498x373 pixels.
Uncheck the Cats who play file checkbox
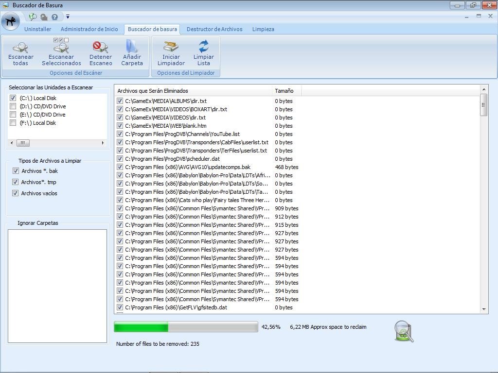[120, 200]
